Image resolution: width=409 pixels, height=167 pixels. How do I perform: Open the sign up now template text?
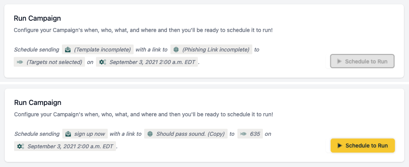pos(90,134)
